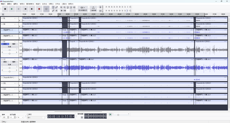Open the Effect menu (C)
This screenshot has height=123, width=230.
coord(51,4)
